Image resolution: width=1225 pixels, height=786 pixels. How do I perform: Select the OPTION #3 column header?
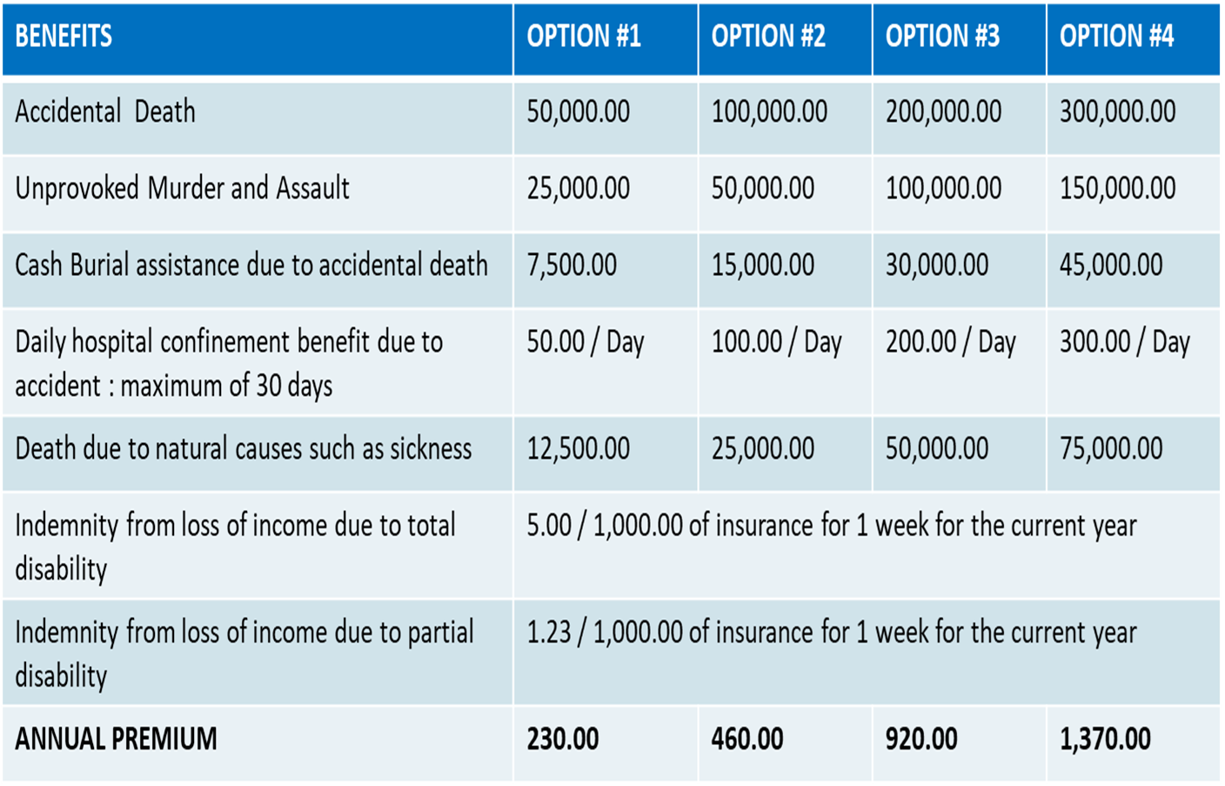pos(942,37)
